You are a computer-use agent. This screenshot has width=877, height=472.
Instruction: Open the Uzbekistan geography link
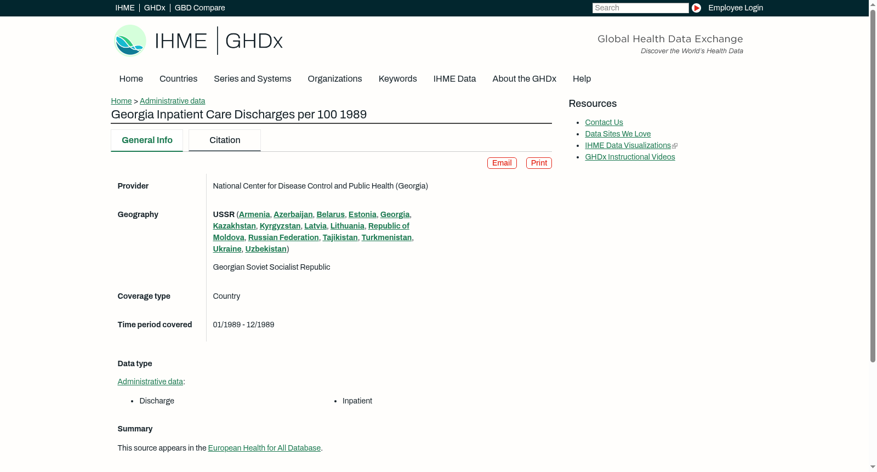[x=266, y=249]
